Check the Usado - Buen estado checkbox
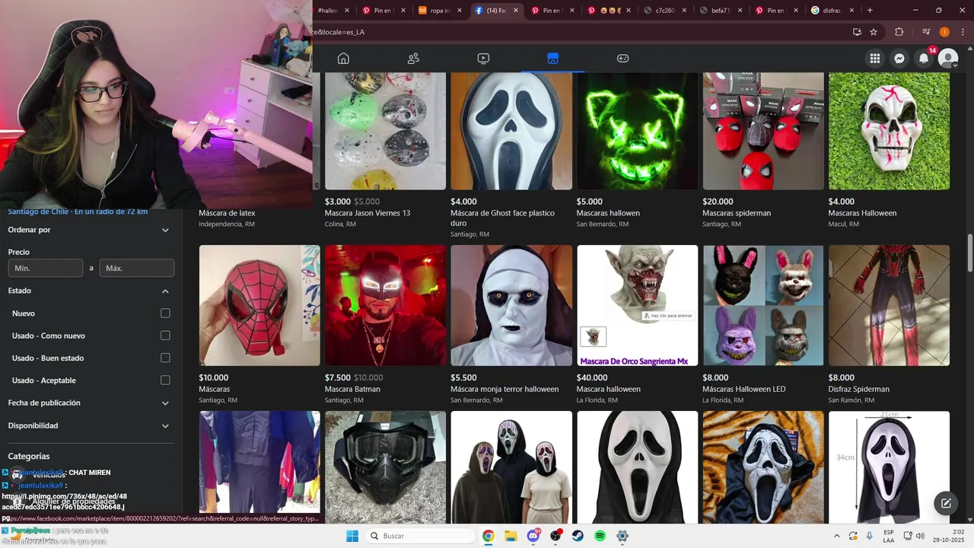Viewport: 974px width, 548px height. pyautogui.click(x=165, y=358)
